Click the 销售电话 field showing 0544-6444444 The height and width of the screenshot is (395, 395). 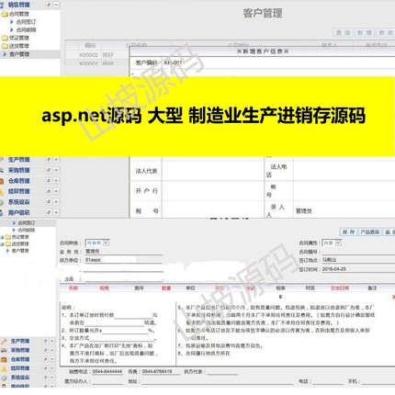(x=107, y=372)
